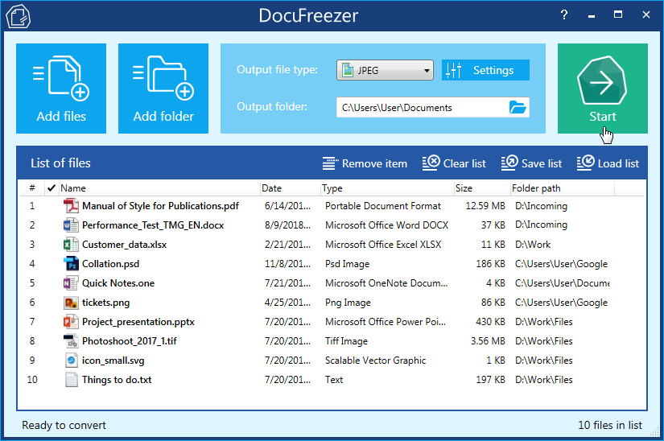Select icon_small.svg file name
Image resolution: width=664 pixels, height=441 pixels.
click(113, 361)
